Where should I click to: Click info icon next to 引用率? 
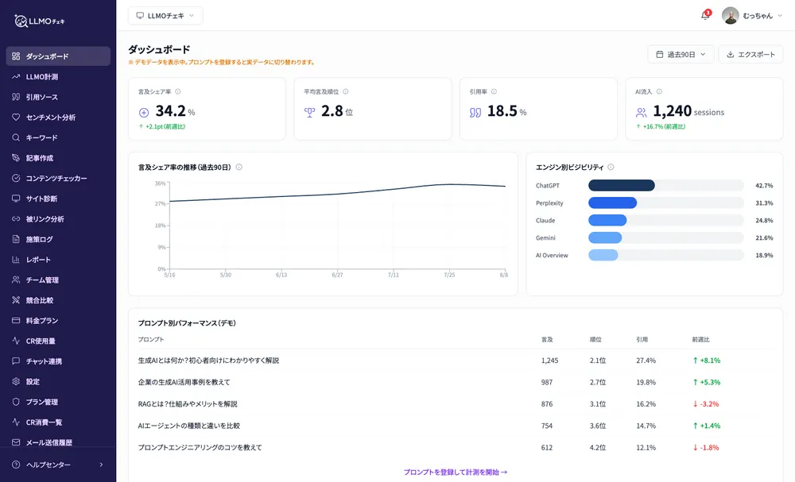click(x=494, y=91)
